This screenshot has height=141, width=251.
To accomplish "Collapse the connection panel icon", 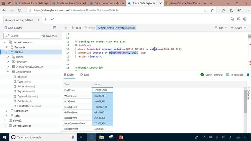I will 55,28.
